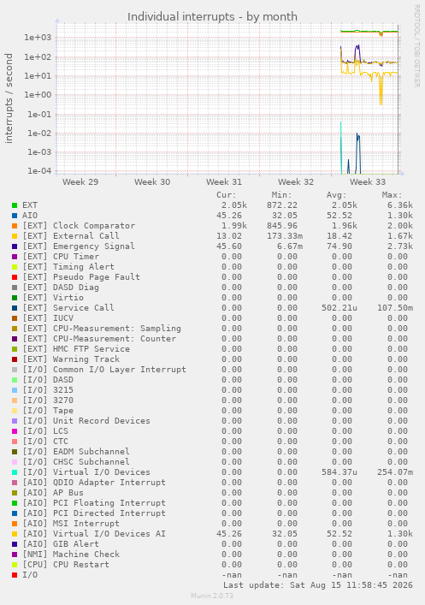Click the red I/O swatch at legend bottom
This screenshot has height=605, width=425.
[15, 575]
